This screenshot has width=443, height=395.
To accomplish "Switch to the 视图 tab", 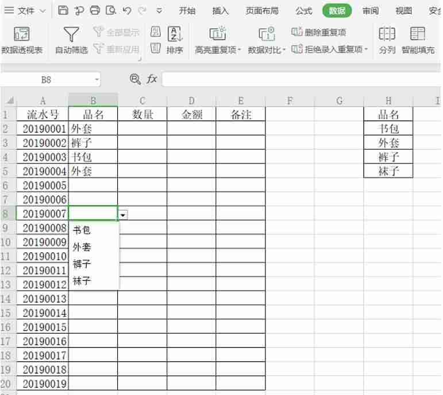I will [x=403, y=11].
